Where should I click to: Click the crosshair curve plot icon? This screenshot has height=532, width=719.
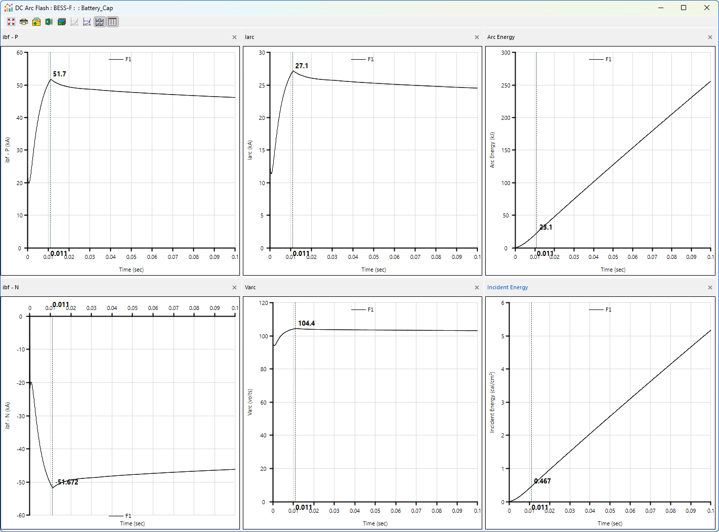pos(87,22)
